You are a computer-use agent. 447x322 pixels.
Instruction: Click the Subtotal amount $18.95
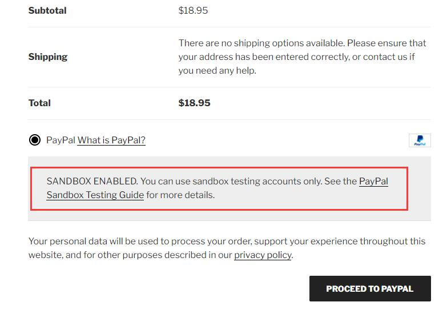click(193, 11)
